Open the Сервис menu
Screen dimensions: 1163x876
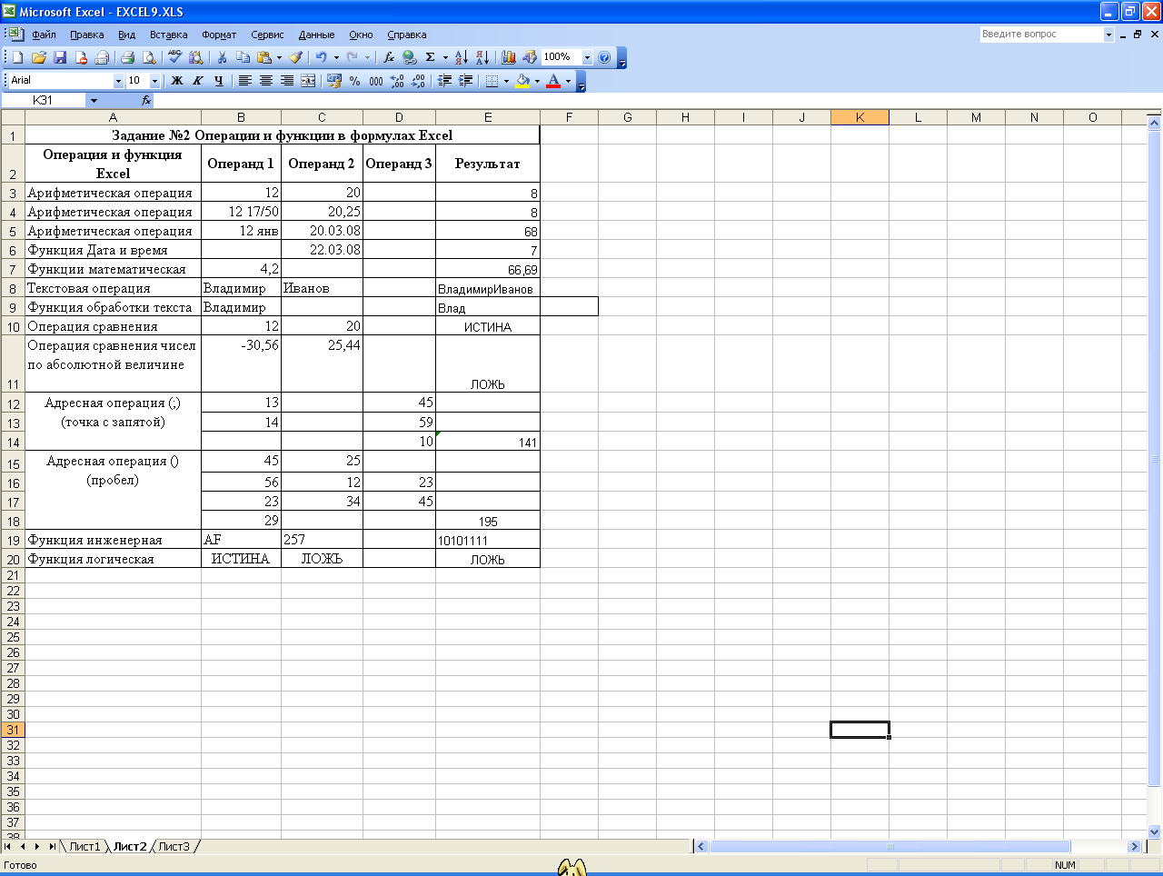267,35
